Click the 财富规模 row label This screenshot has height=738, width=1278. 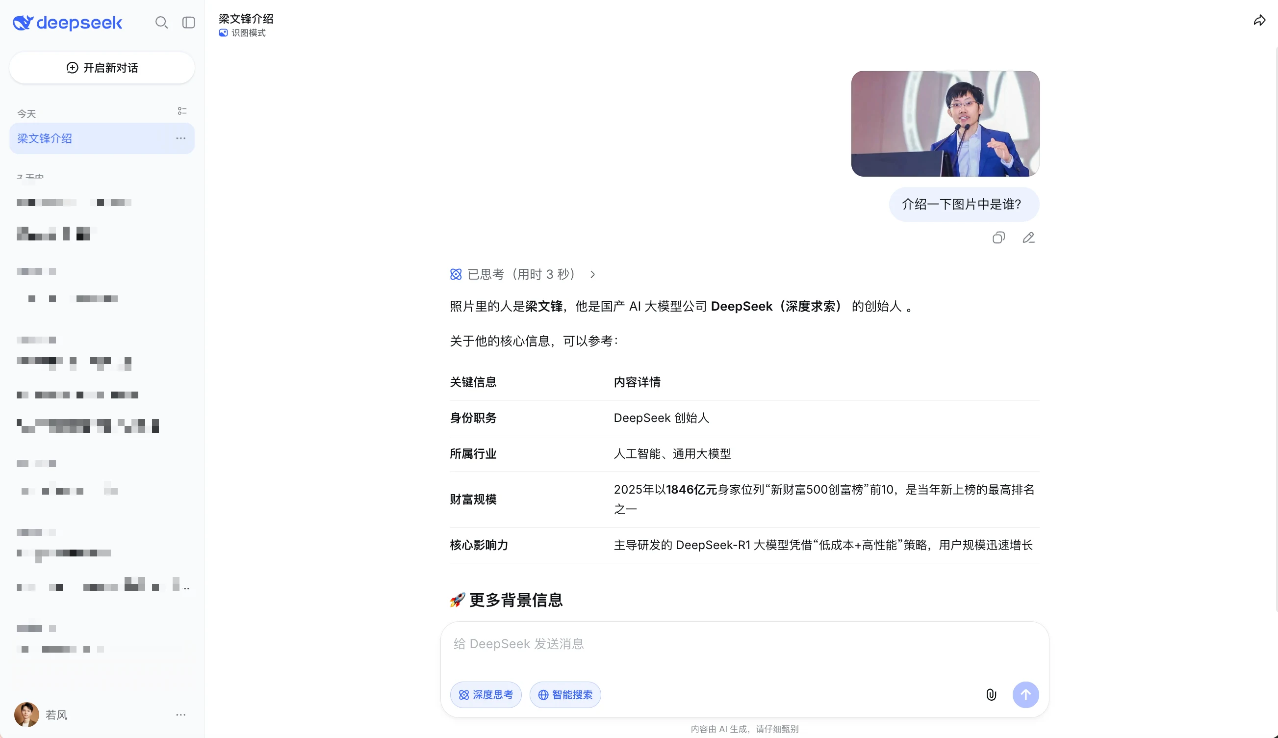[473, 499]
